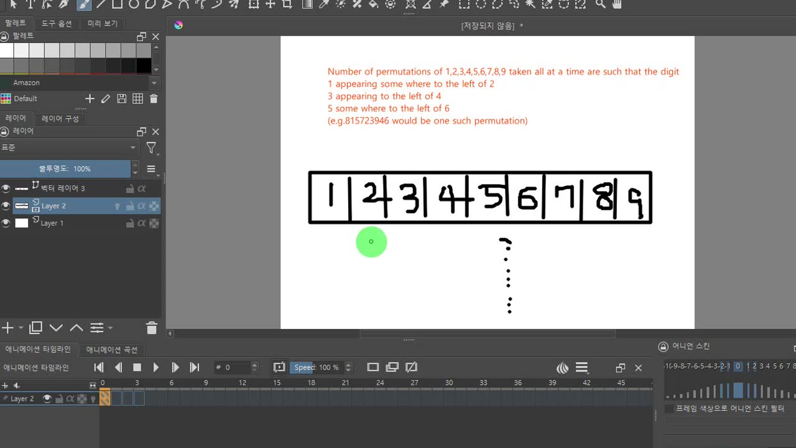Viewport: 796px width, 448px height.
Task: Select the color picker eyedropper tool
Action: (x=323, y=4)
